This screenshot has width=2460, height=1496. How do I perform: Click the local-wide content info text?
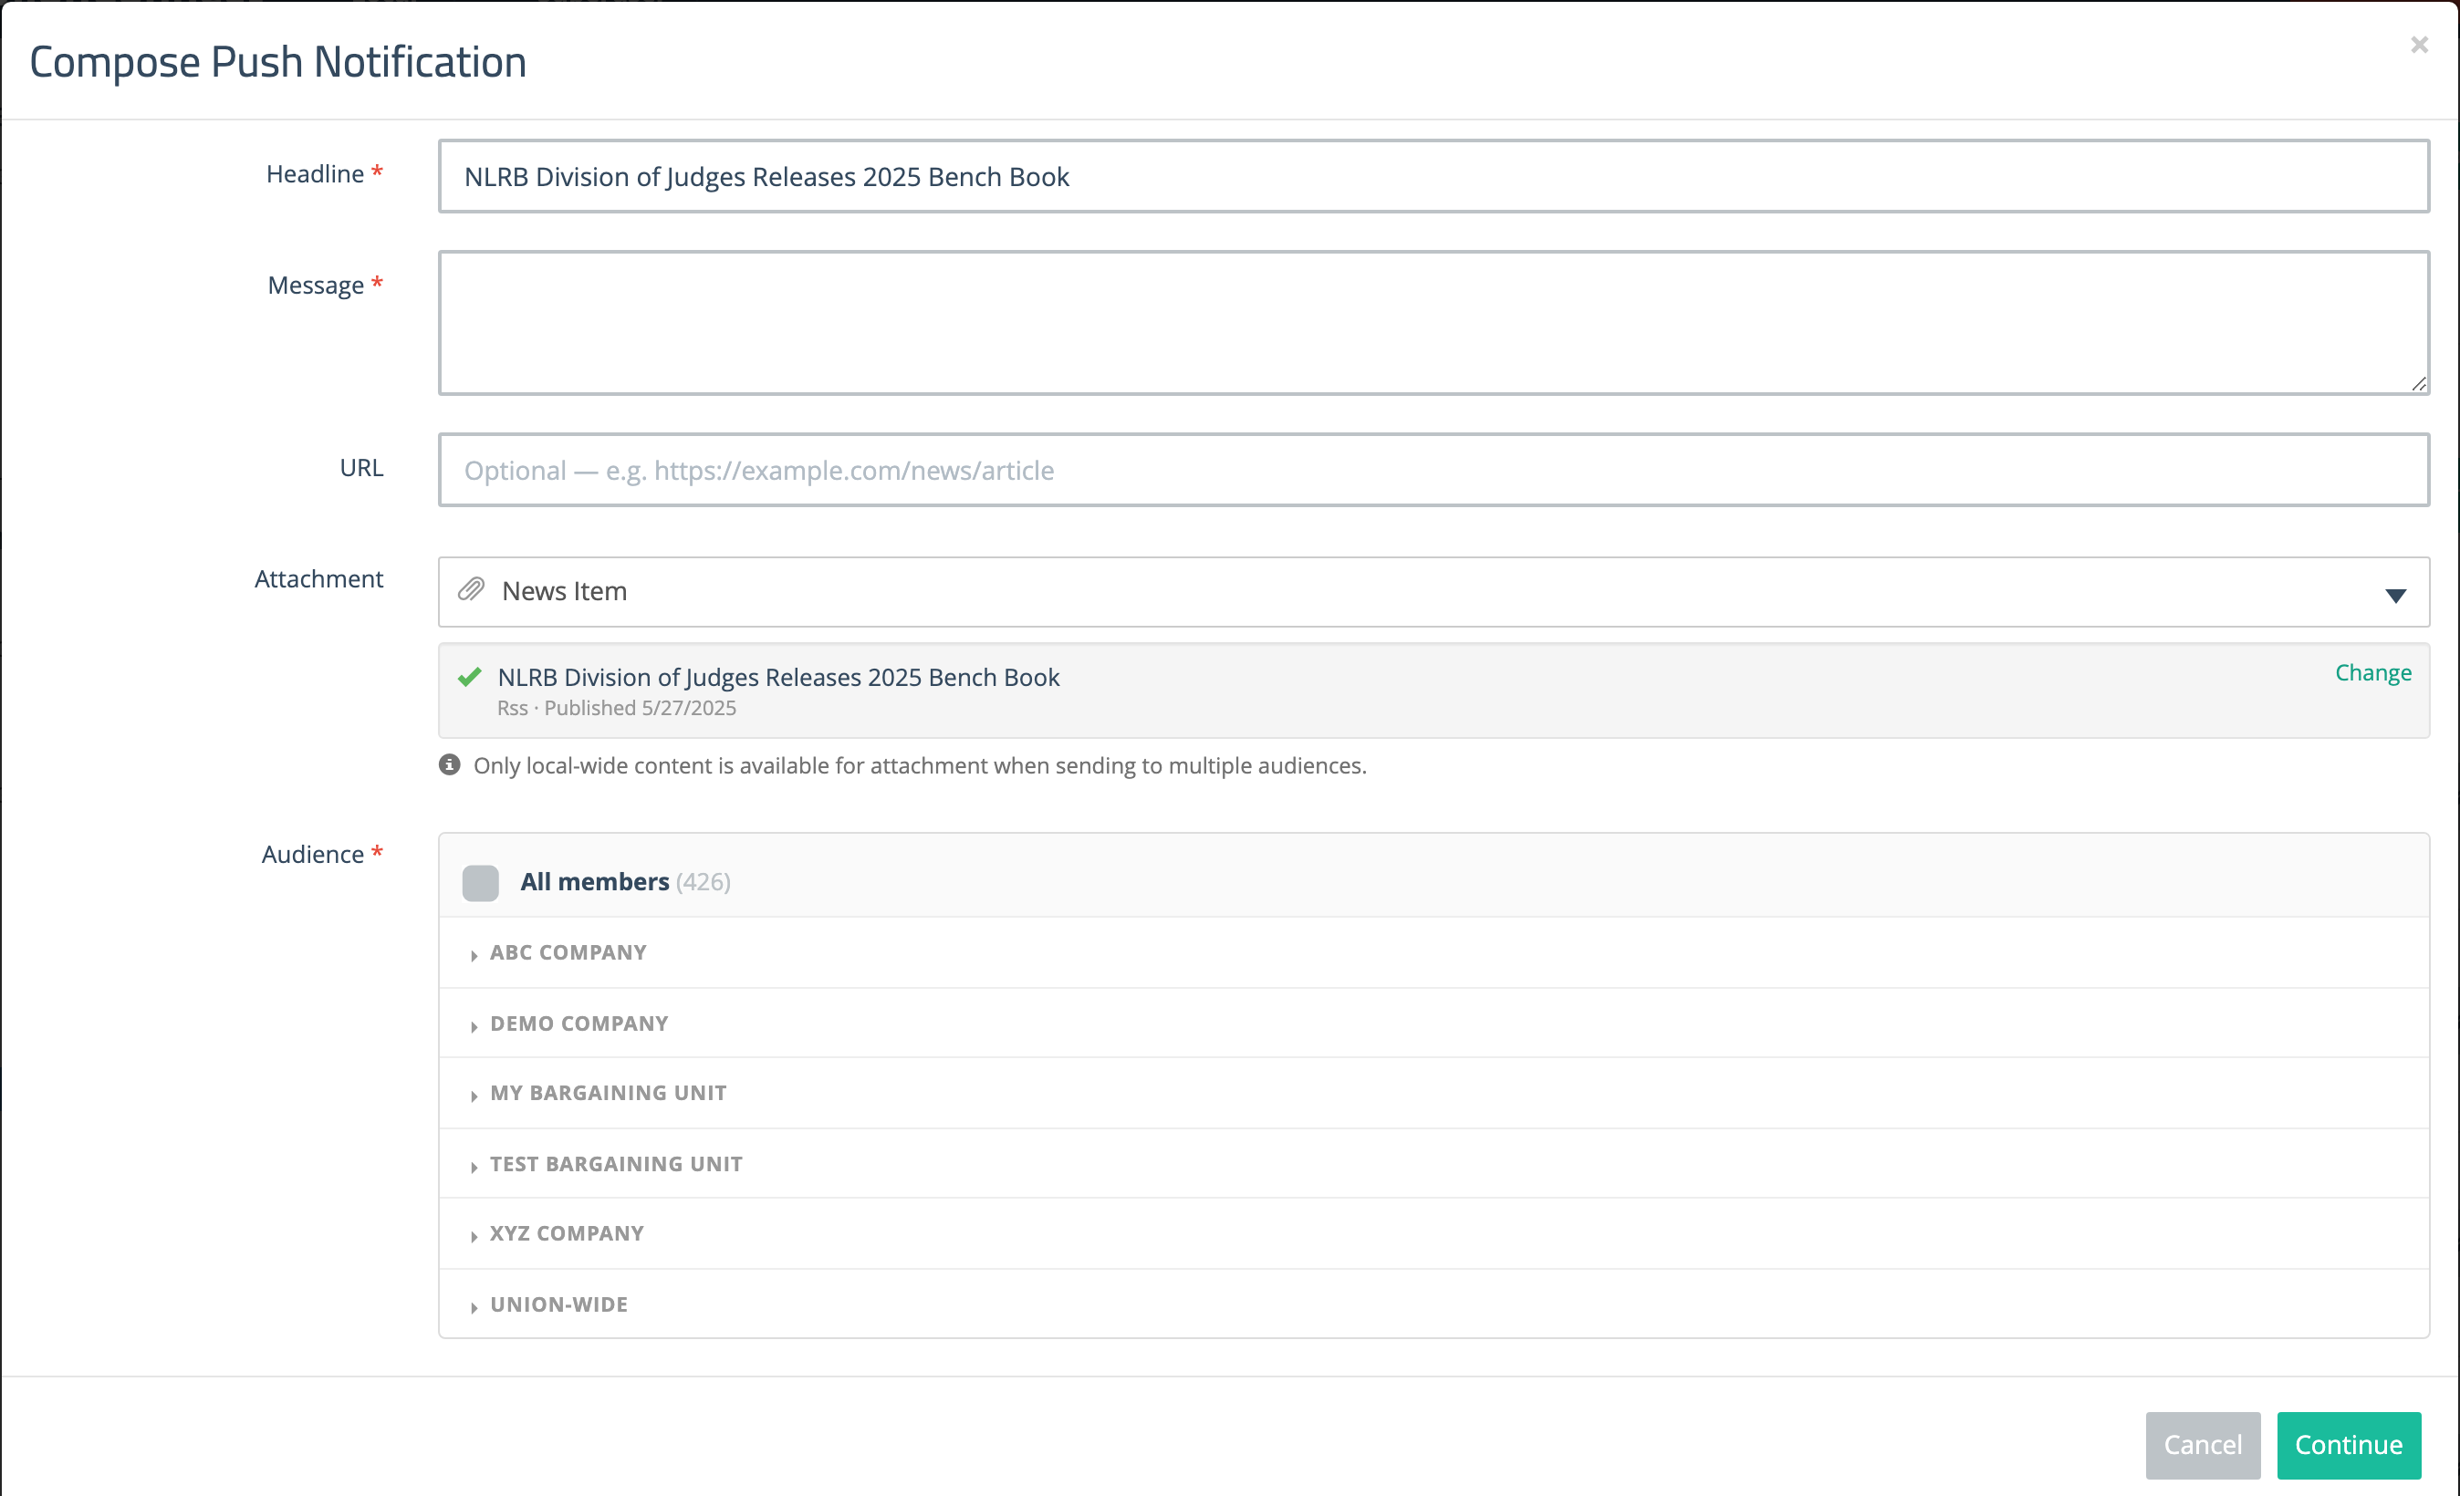[x=920, y=766]
